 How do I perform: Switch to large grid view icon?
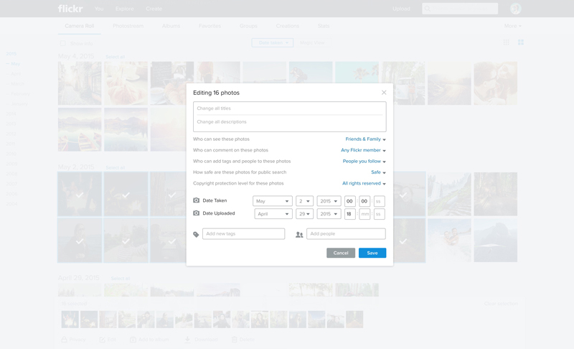pyautogui.click(x=521, y=42)
